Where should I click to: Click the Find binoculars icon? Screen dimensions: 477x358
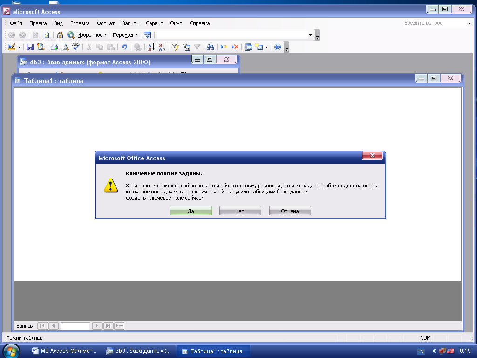coord(210,47)
